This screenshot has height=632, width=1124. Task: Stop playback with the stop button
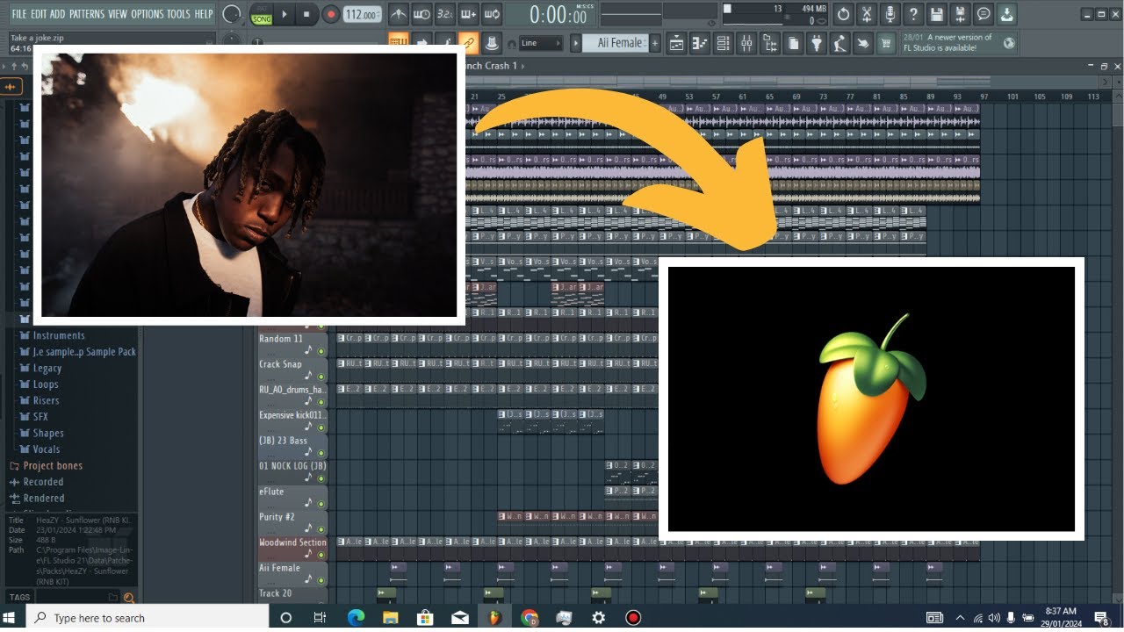point(306,14)
